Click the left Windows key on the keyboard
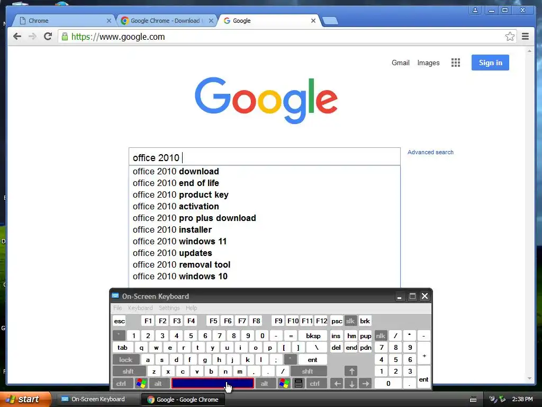 [141, 384]
